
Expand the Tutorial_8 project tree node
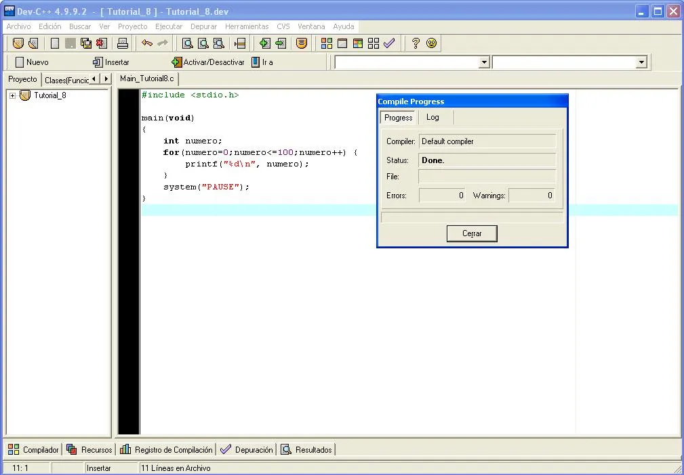[x=12, y=95]
